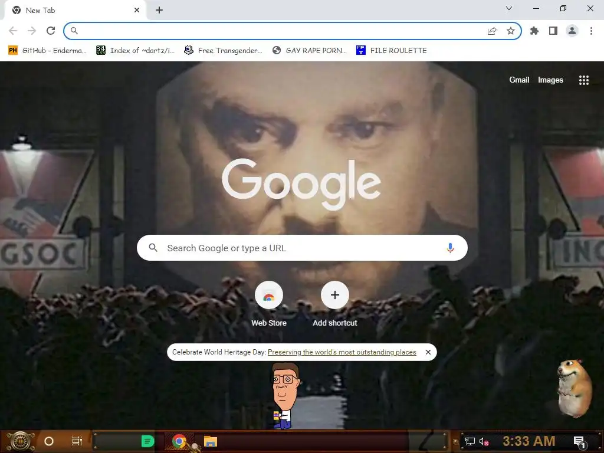
Task: Open File Explorer from taskbar
Action: click(x=211, y=441)
